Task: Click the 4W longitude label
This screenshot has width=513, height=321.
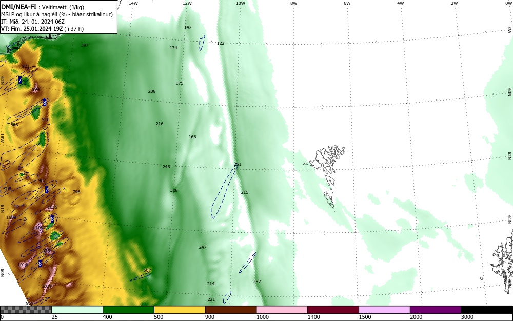Action: point(401,3)
